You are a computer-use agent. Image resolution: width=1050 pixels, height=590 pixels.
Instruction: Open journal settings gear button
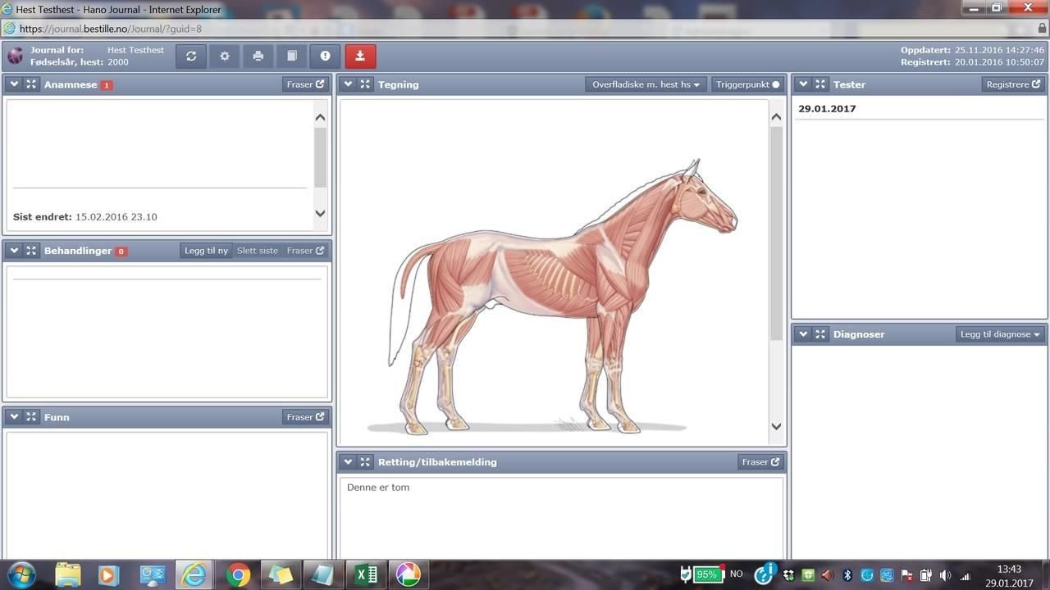pos(225,56)
